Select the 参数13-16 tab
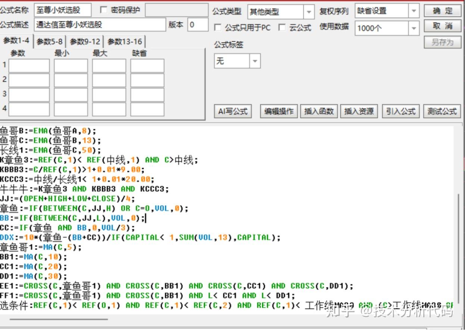The width and height of the screenshot is (465, 330). (x=125, y=42)
